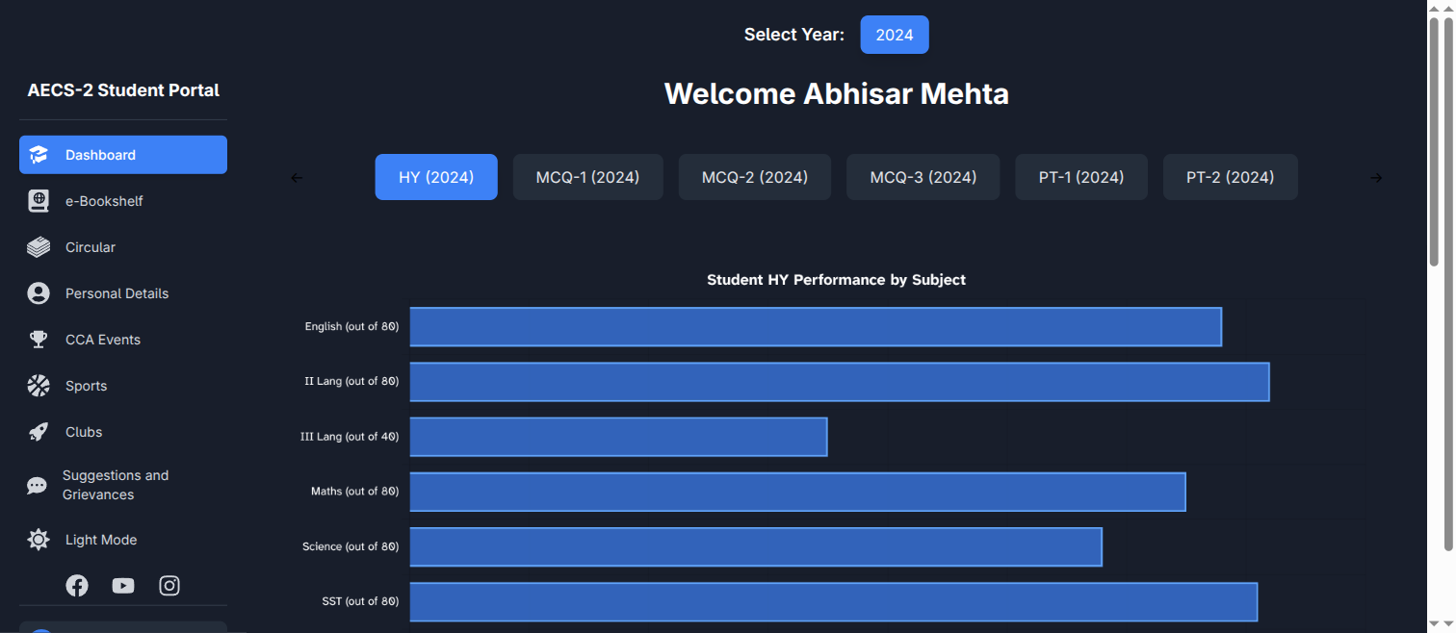Switch to the PT-1 (2024) tab
This screenshot has width=1456, height=633.
[1080, 177]
